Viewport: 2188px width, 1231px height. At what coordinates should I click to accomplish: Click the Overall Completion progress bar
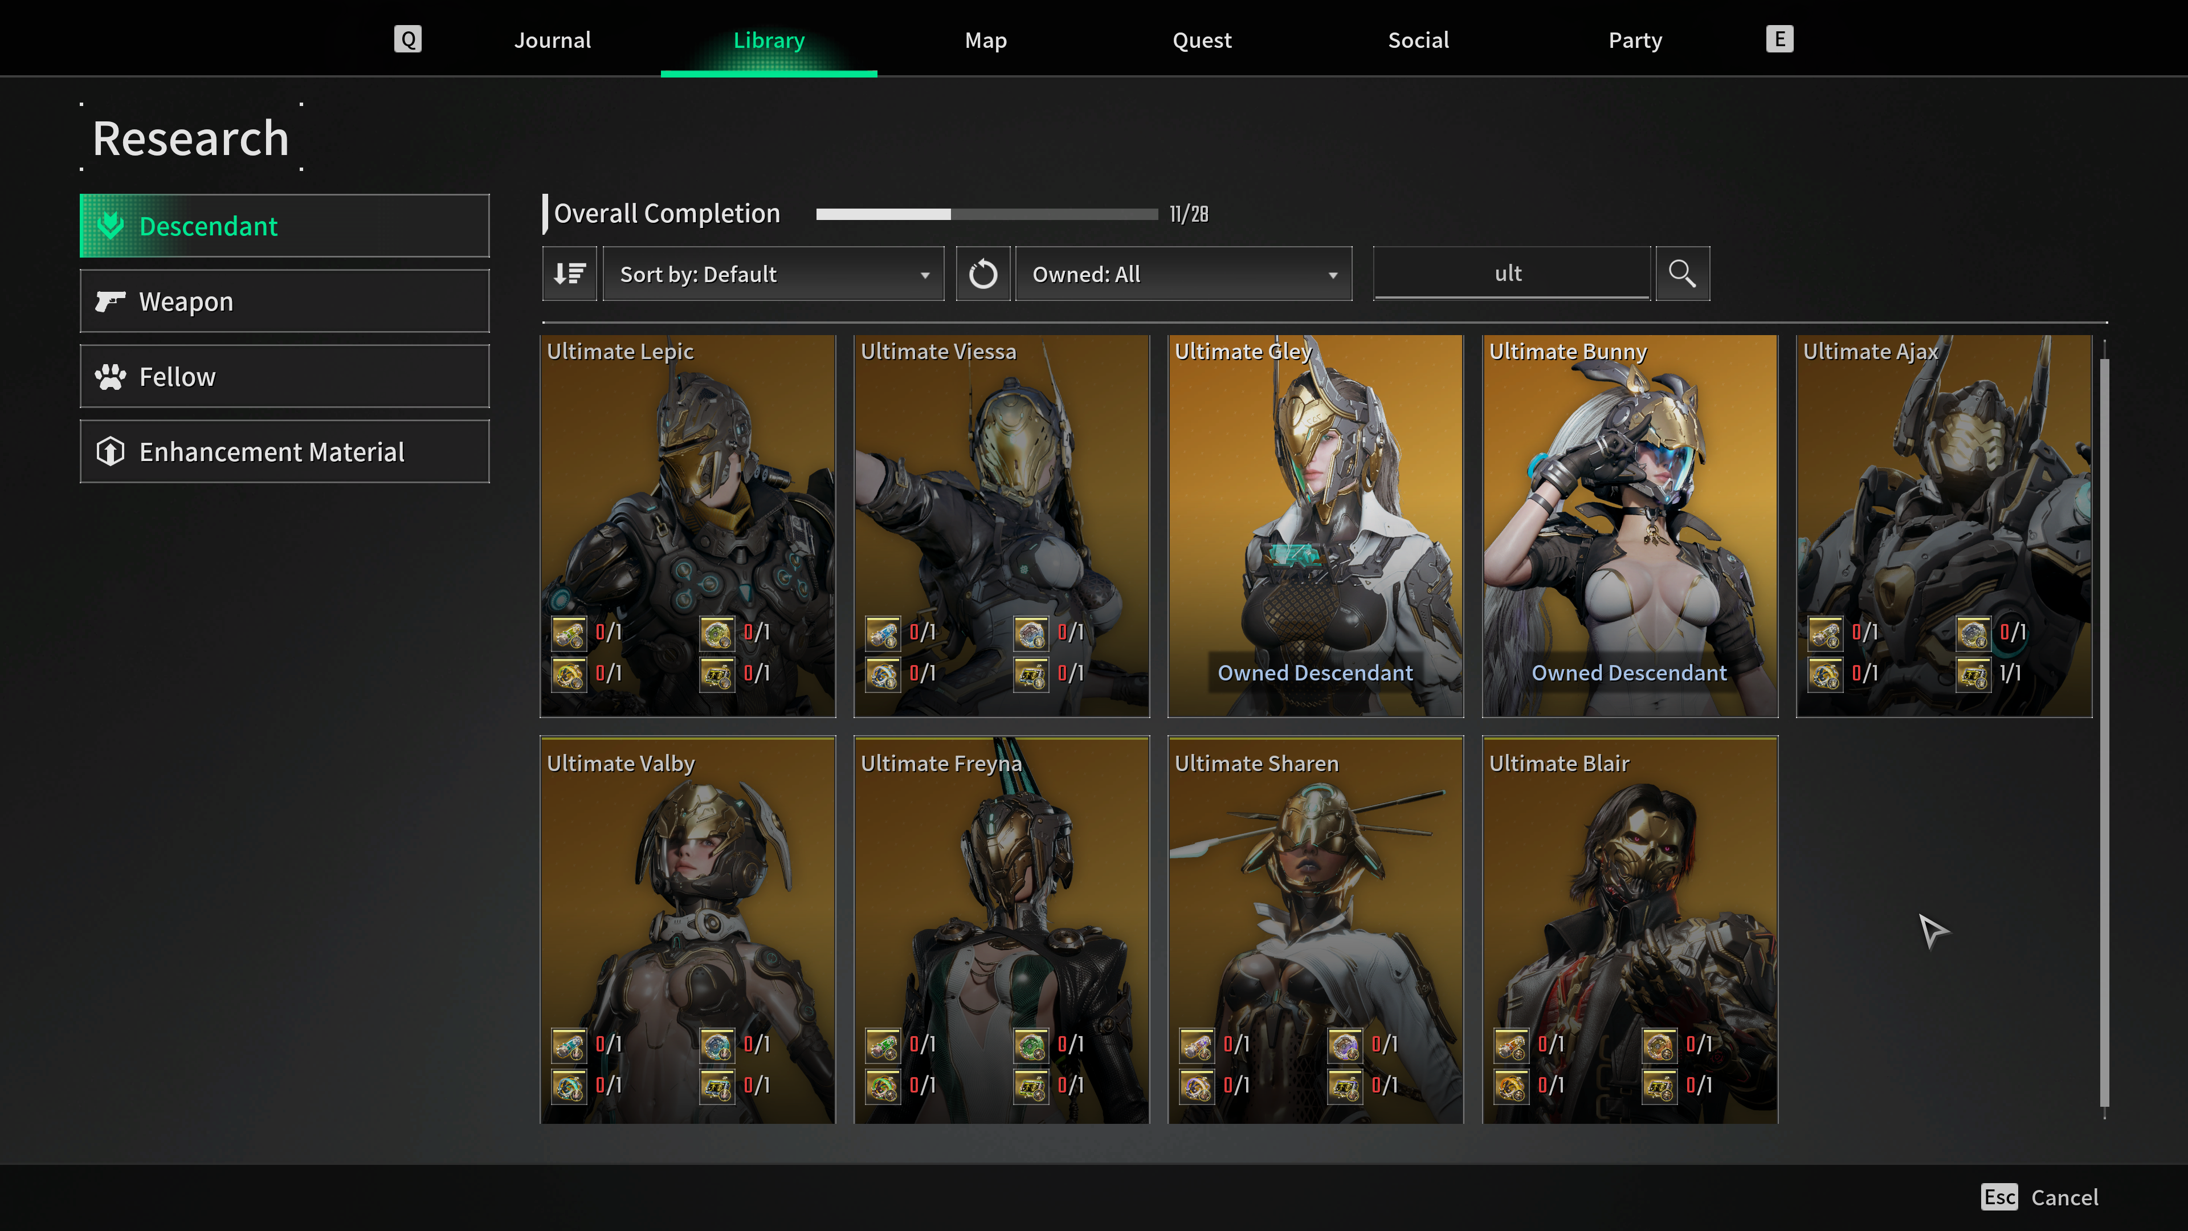[x=986, y=214]
